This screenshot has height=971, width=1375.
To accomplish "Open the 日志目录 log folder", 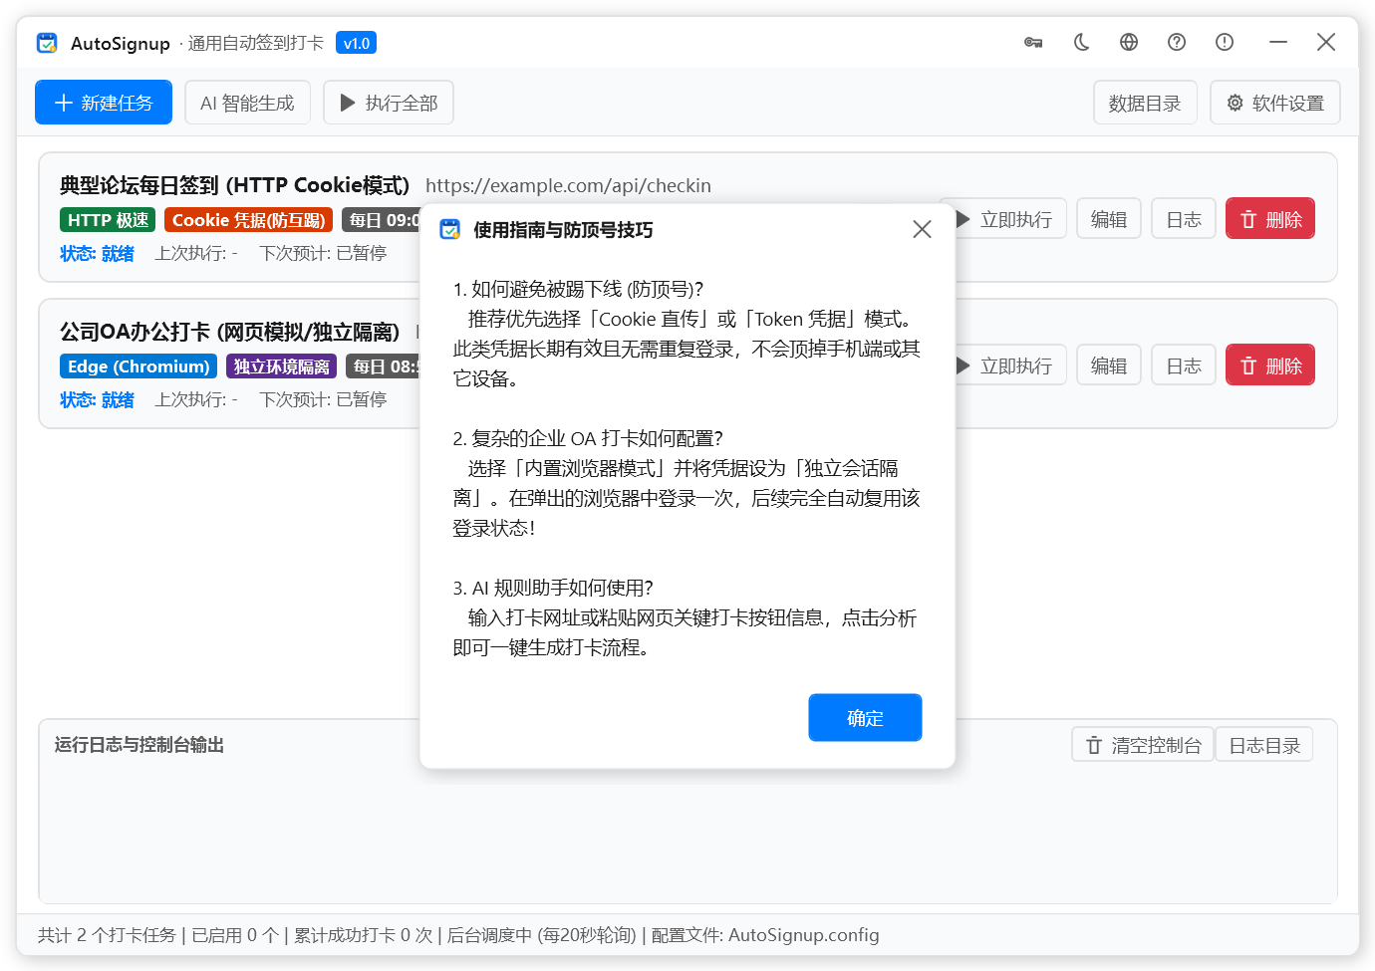I will [1264, 745].
